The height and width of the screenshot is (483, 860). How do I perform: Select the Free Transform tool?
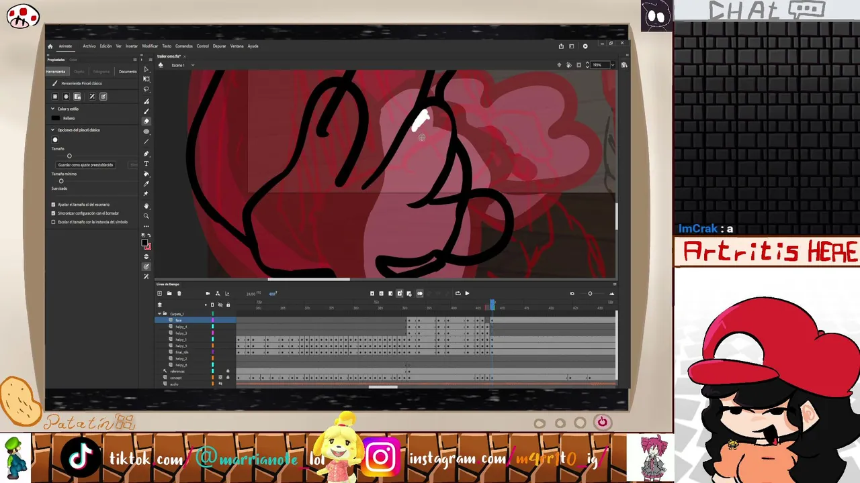pos(146,79)
